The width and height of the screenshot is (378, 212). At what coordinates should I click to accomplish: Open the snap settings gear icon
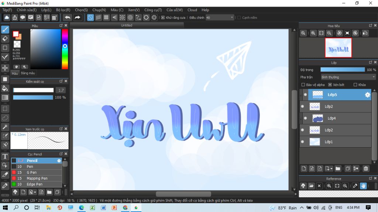154,18
